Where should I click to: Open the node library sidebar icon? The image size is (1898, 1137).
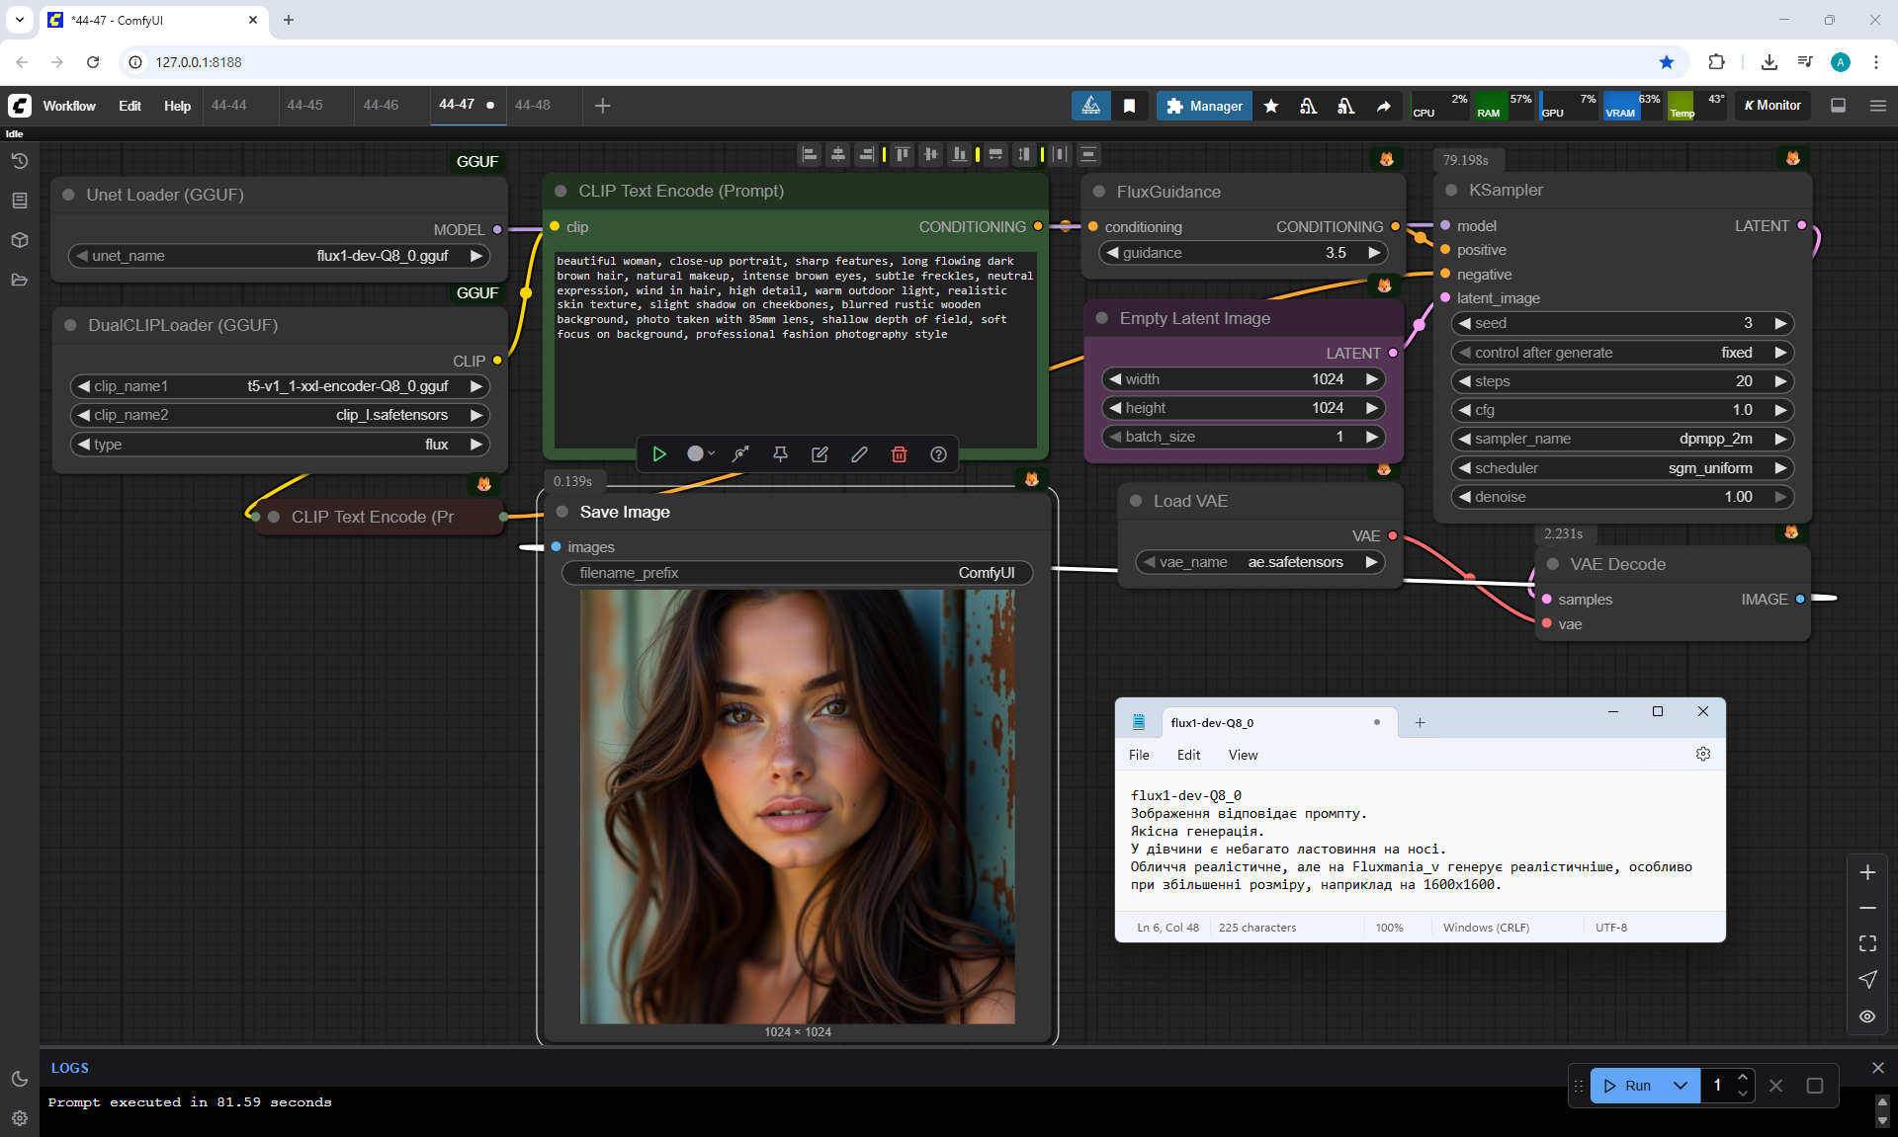(20, 201)
